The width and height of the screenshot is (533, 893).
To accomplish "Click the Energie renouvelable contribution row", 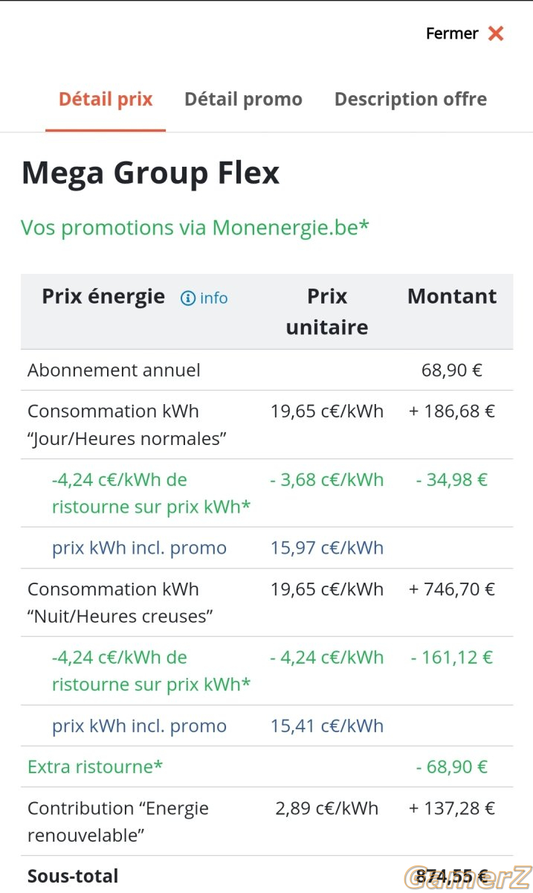I will pos(267,822).
